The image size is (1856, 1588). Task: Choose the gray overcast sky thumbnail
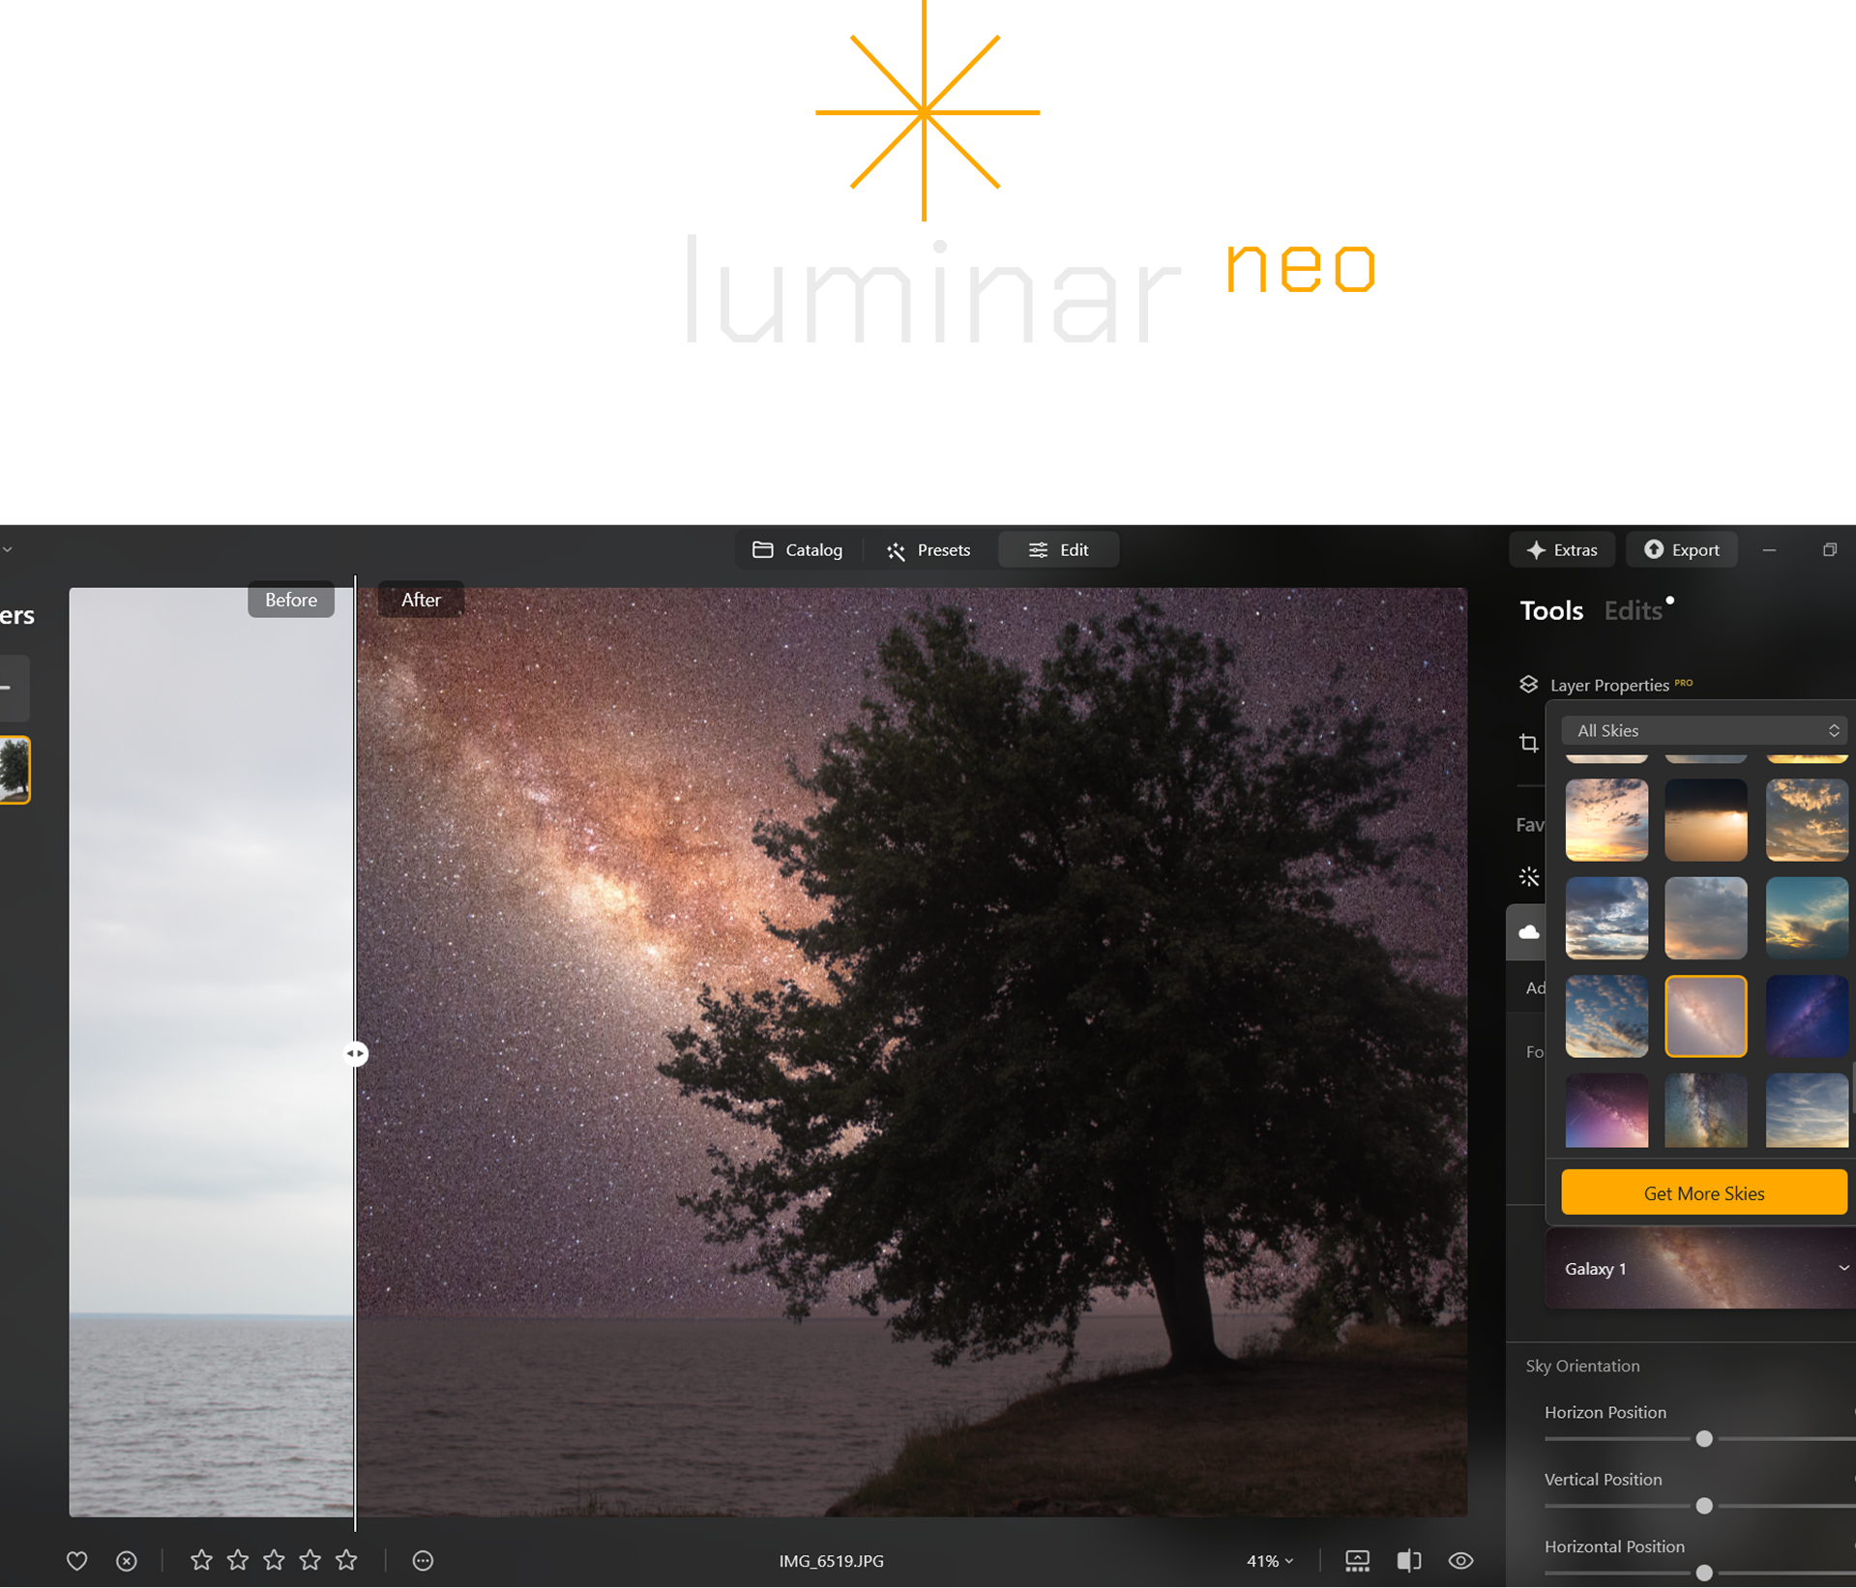(x=1705, y=918)
